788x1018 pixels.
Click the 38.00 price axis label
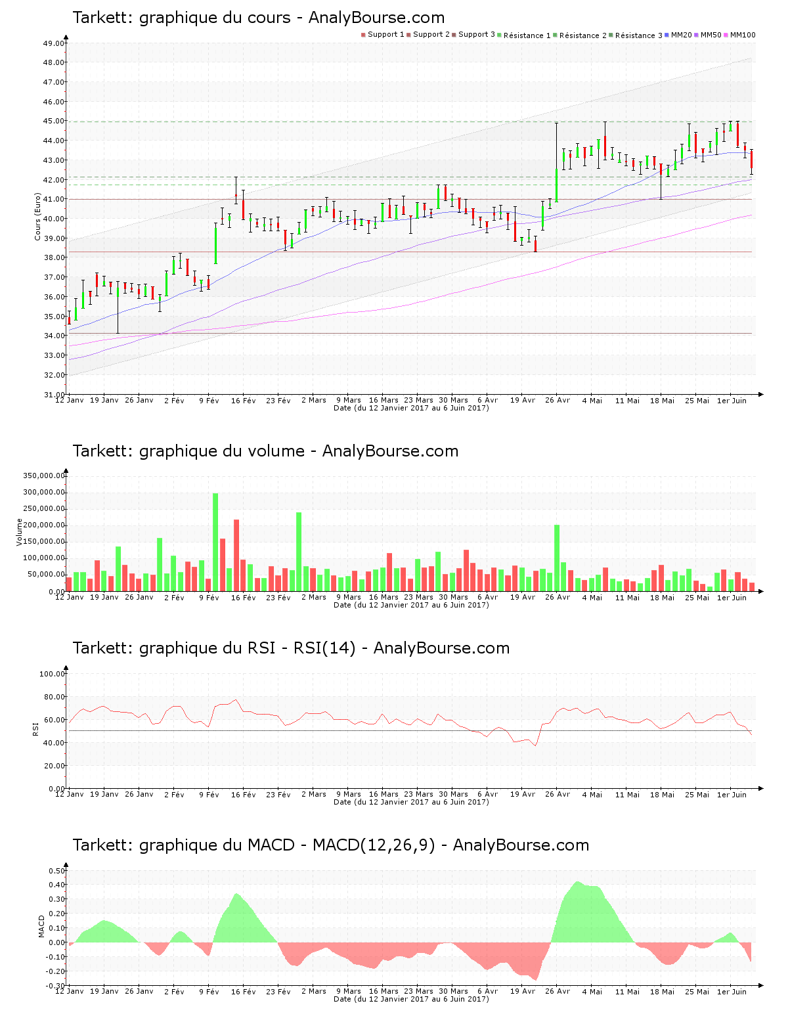pyautogui.click(x=54, y=258)
